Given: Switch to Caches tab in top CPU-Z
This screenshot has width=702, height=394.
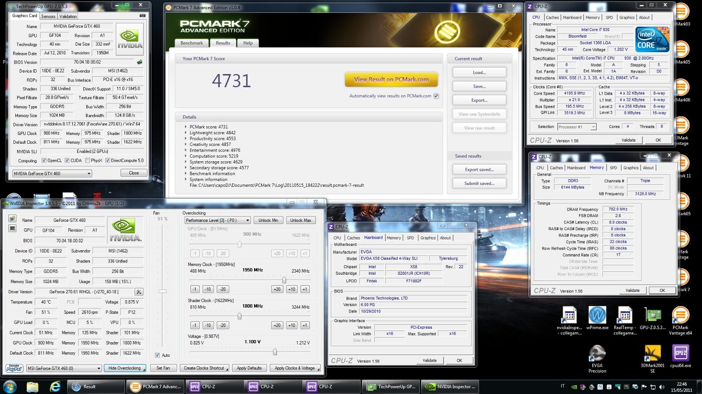Looking at the screenshot, I should [x=552, y=18].
